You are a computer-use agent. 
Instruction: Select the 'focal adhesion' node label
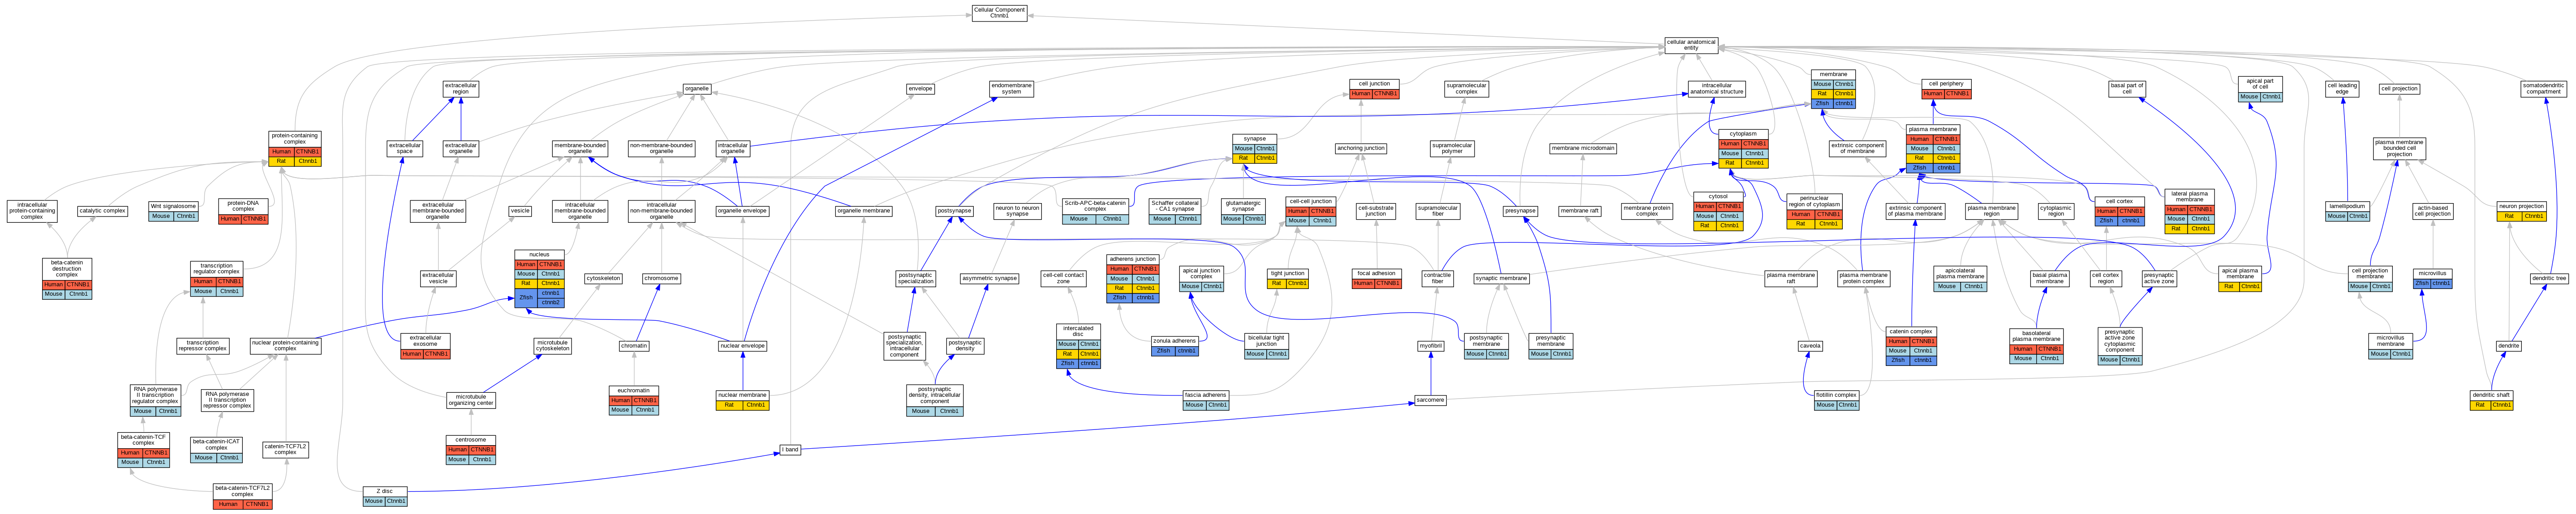(1376, 272)
